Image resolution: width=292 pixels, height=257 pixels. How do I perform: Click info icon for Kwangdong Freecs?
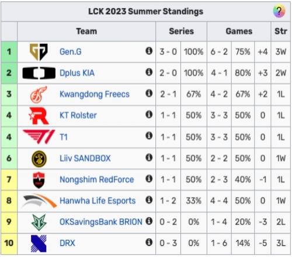pyautogui.click(x=149, y=93)
